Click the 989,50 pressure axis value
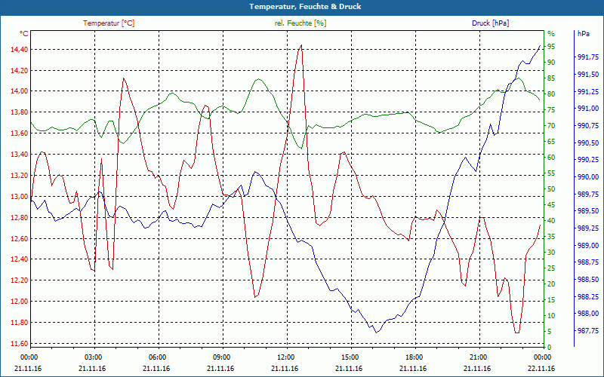604x377 pixels. pos(588,211)
